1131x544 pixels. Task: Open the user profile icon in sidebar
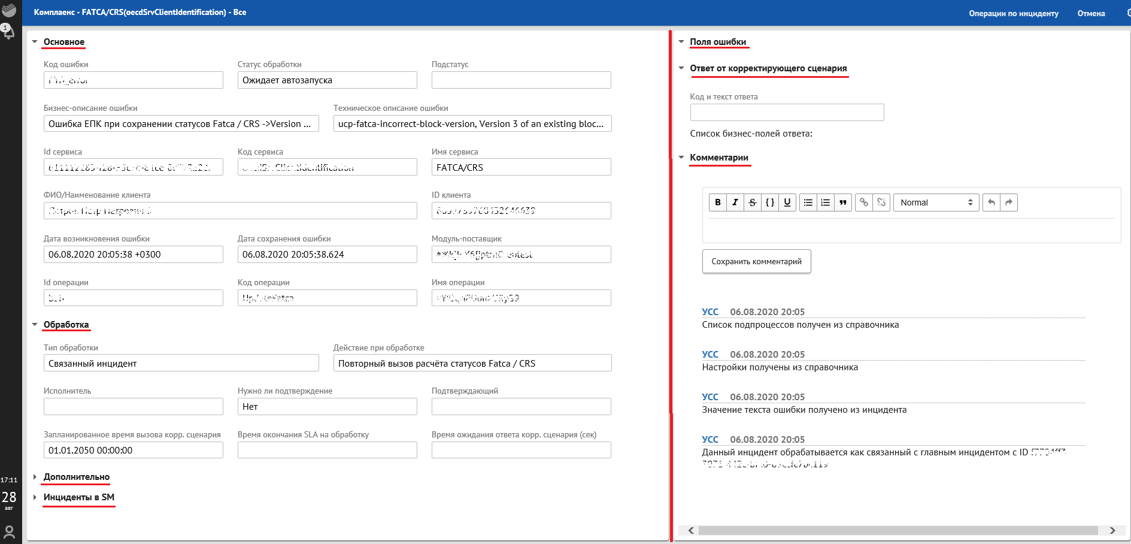point(9,531)
